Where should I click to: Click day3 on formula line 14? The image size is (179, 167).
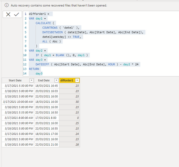tap(39, 74)
